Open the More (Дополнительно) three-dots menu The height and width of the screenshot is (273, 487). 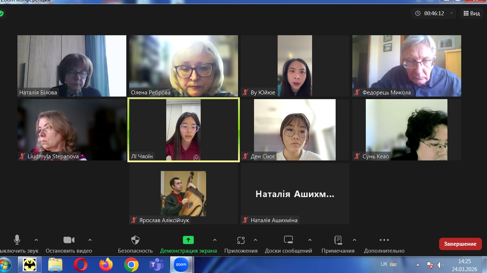(384, 240)
